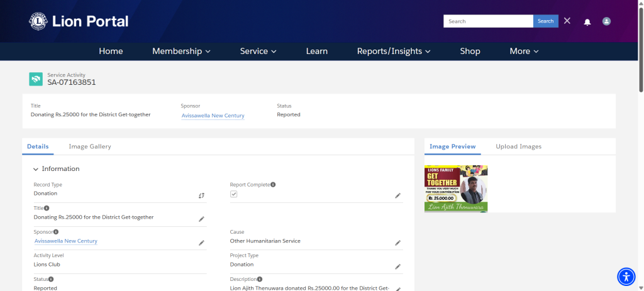Image resolution: width=644 pixels, height=291 pixels.
Task: Edit Title pencil icon
Action: point(201,219)
